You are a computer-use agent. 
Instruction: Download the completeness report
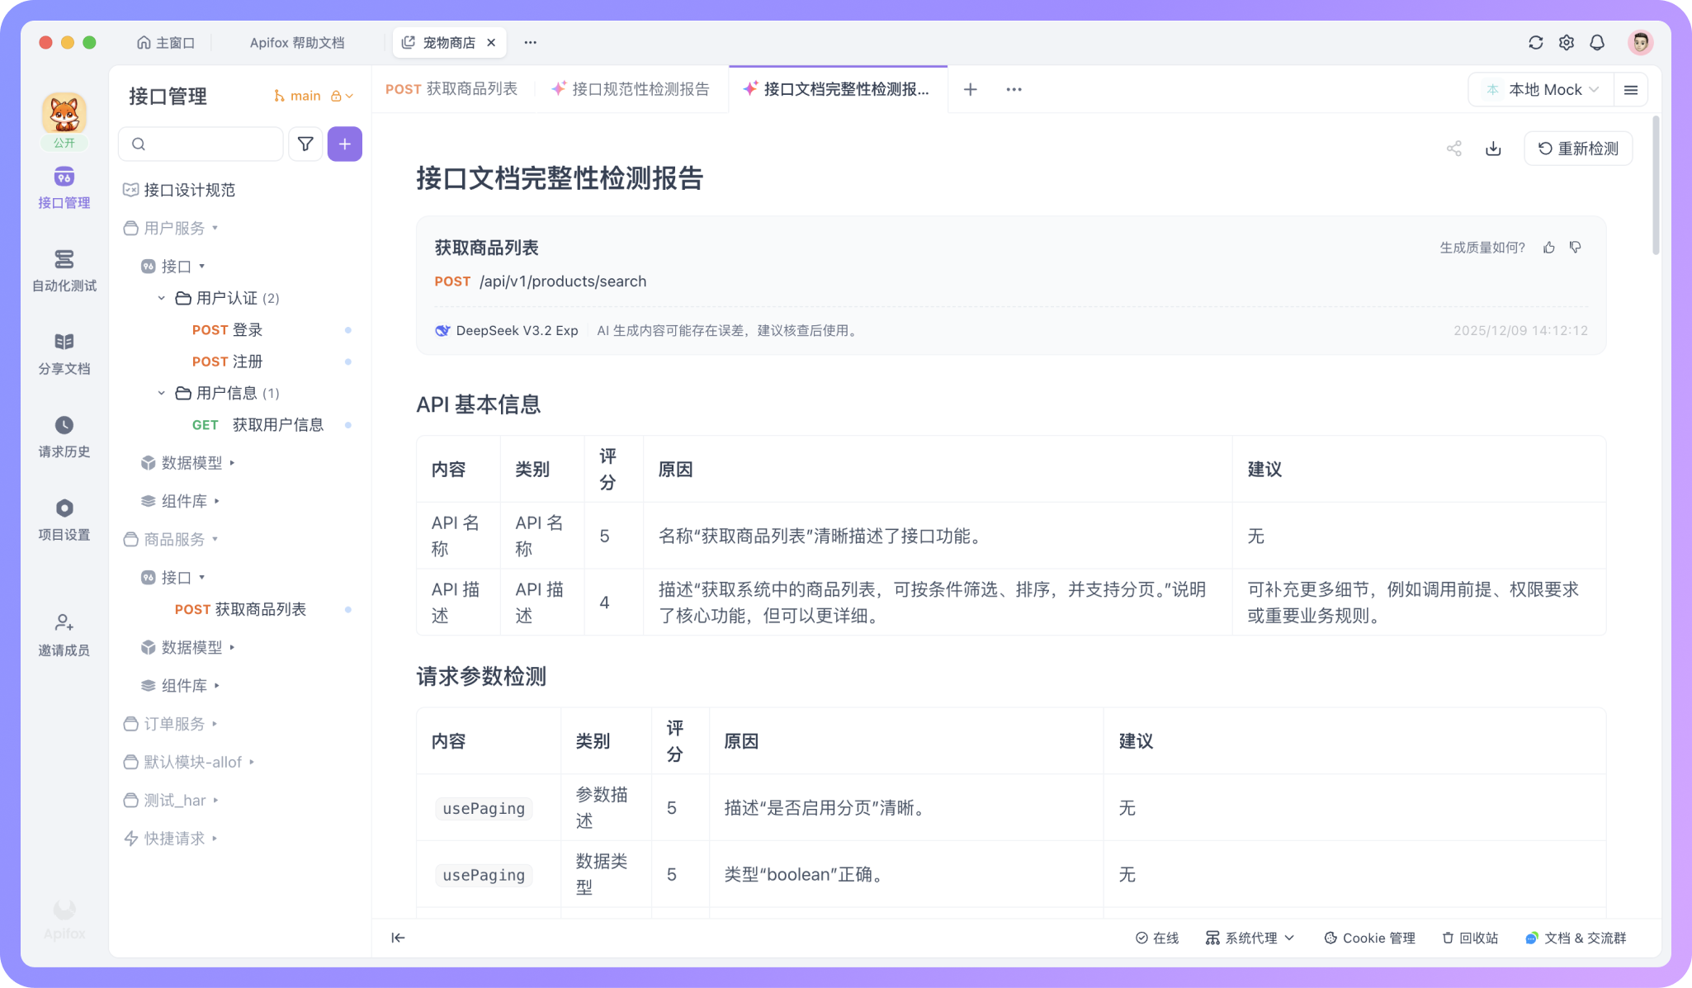tap(1493, 149)
